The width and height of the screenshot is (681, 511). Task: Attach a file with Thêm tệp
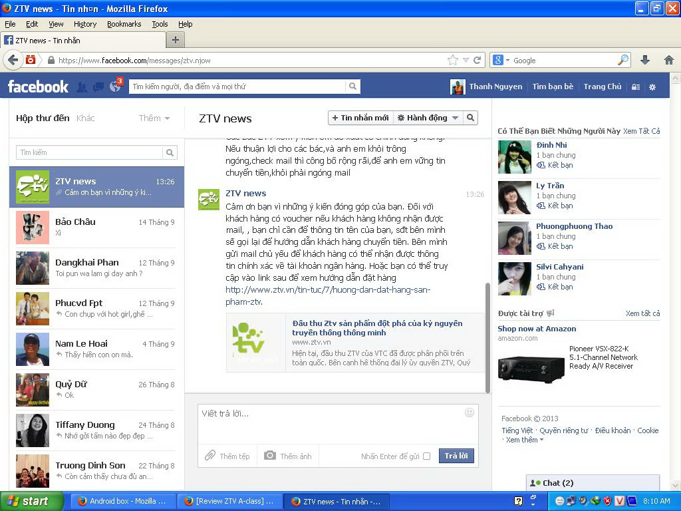pyautogui.click(x=227, y=456)
